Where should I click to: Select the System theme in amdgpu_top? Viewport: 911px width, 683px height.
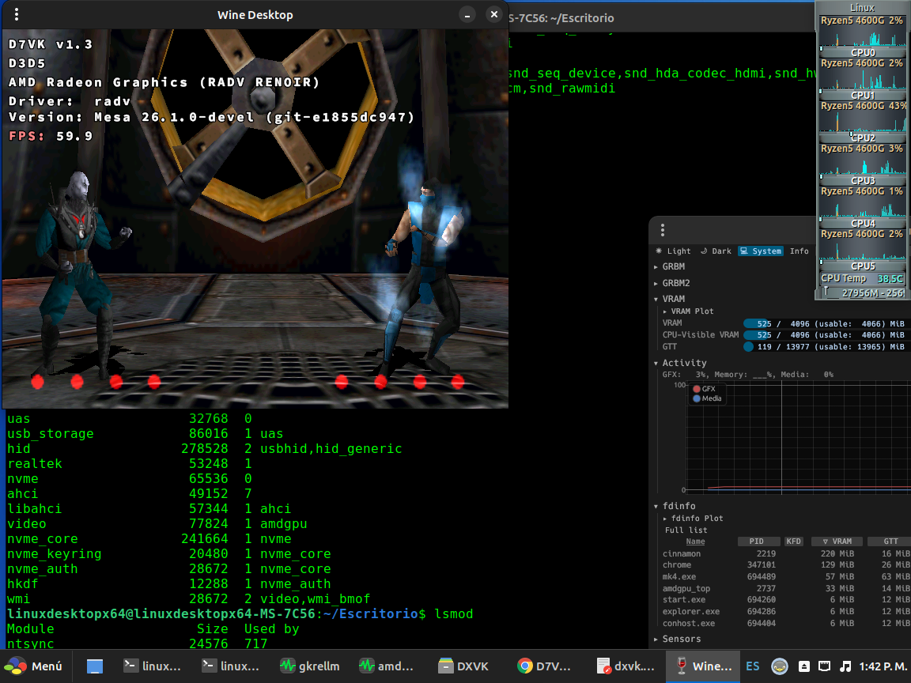(761, 251)
